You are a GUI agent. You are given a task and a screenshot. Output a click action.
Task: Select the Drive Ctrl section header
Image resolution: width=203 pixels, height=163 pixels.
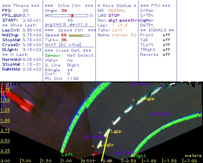pos(69,6)
